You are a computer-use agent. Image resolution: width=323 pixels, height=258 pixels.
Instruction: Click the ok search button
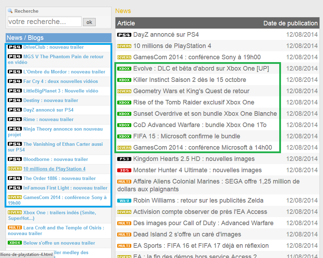point(89,22)
